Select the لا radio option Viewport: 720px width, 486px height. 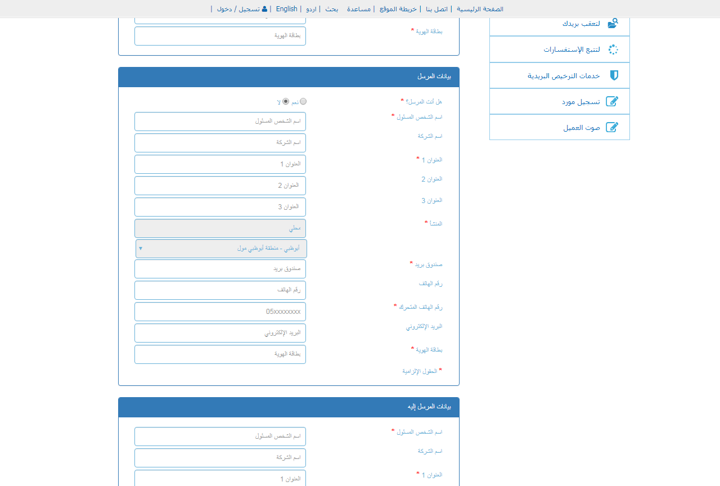pyautogui.click(x=286, y=101)
